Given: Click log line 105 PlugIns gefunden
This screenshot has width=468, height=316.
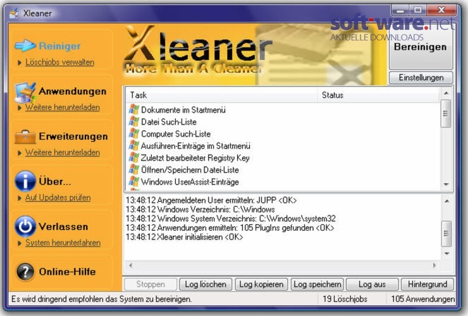Looking at the screenshot, I should coord(230,228).
